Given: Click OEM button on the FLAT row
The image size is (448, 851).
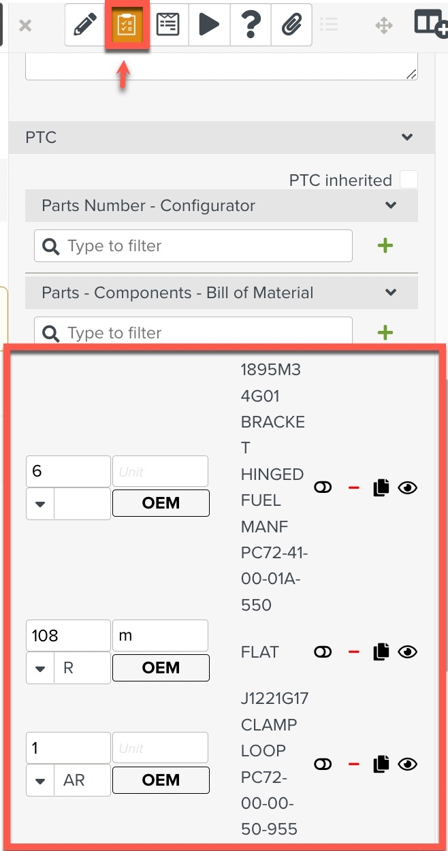Looking at the screenshot, I should [161, 668].
